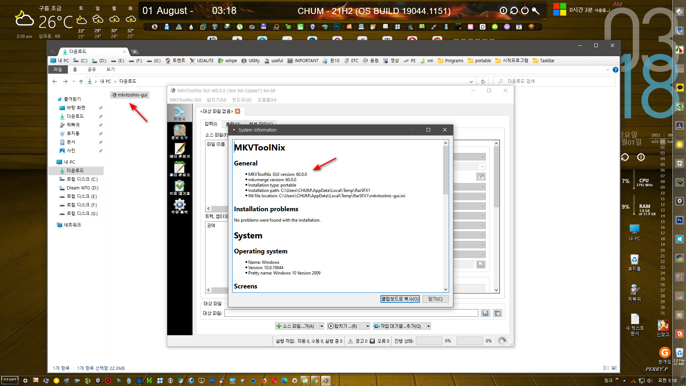Select mkvtoolnix-gui file in Explorer

tap(130, 95)
